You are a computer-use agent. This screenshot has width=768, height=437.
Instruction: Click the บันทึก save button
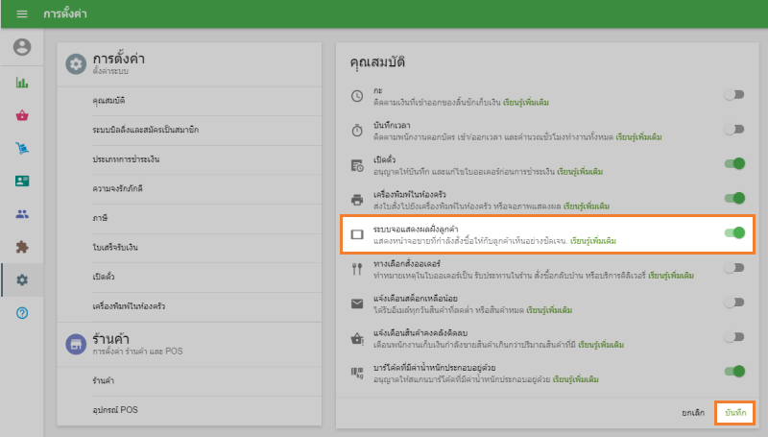pos(734,412)
